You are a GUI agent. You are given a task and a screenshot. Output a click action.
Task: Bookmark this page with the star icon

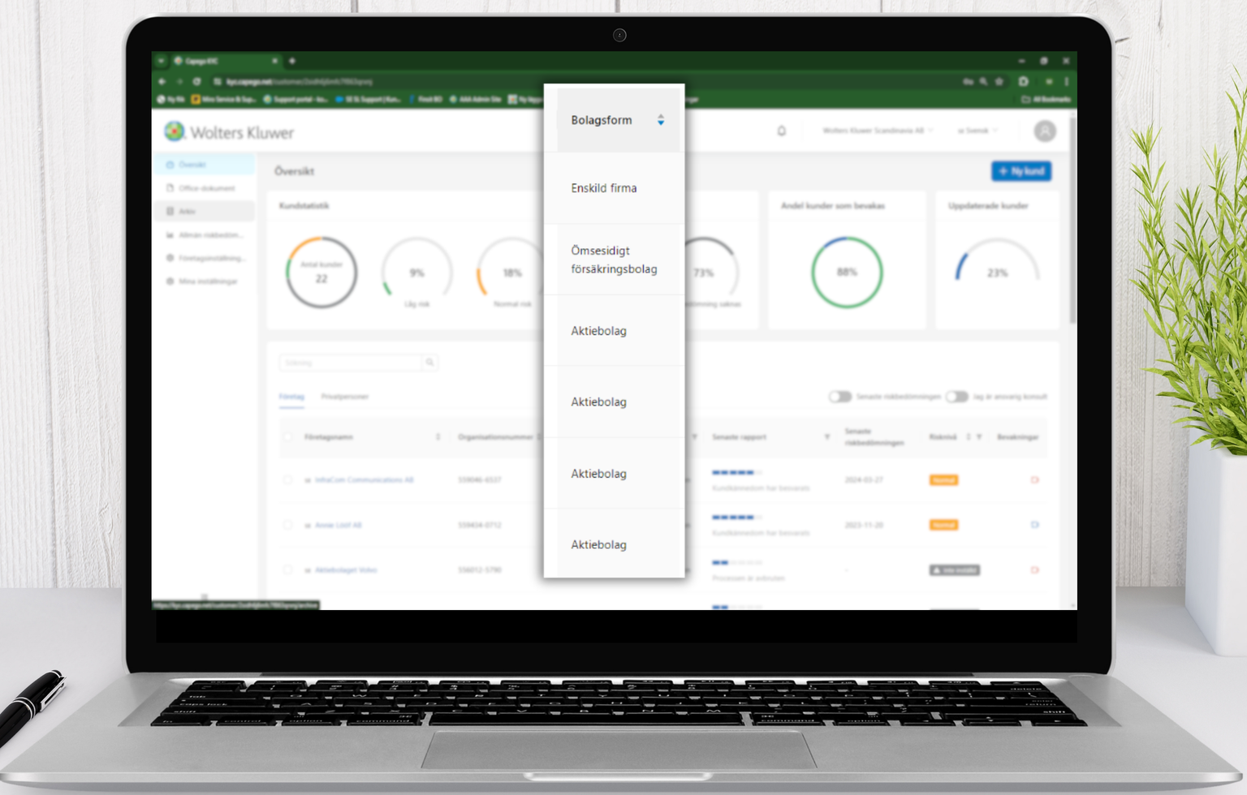(x=999, y=81)
